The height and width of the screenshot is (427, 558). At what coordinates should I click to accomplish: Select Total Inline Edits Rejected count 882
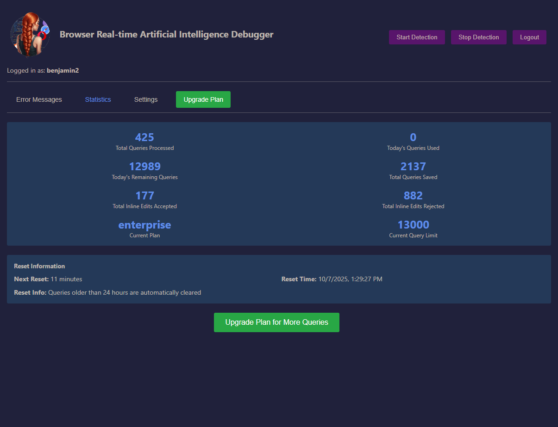413,196
